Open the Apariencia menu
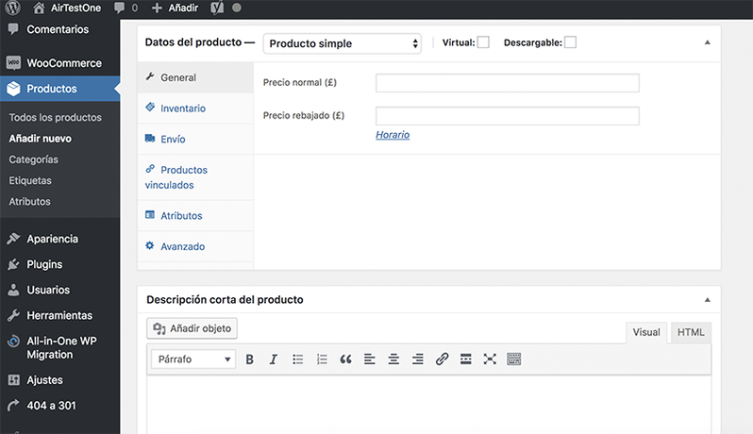Viewport: 753px width, 434px height. coord(60,239)
